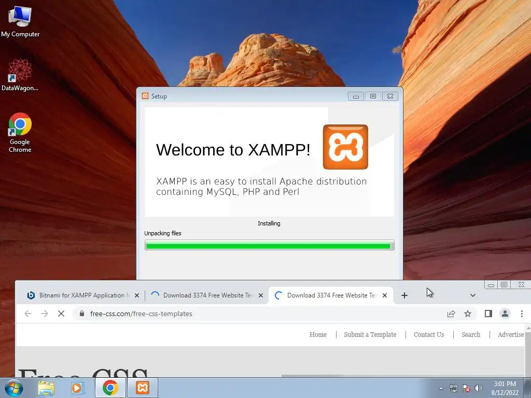Open the Windows Start menu

(x=14, y=388)
